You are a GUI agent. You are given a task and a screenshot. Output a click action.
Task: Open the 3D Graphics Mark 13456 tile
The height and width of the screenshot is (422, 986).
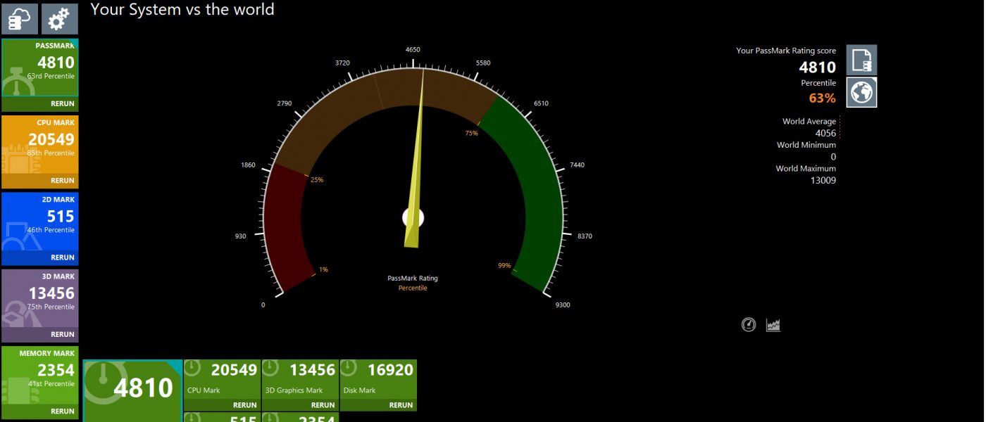pos(300,379)
